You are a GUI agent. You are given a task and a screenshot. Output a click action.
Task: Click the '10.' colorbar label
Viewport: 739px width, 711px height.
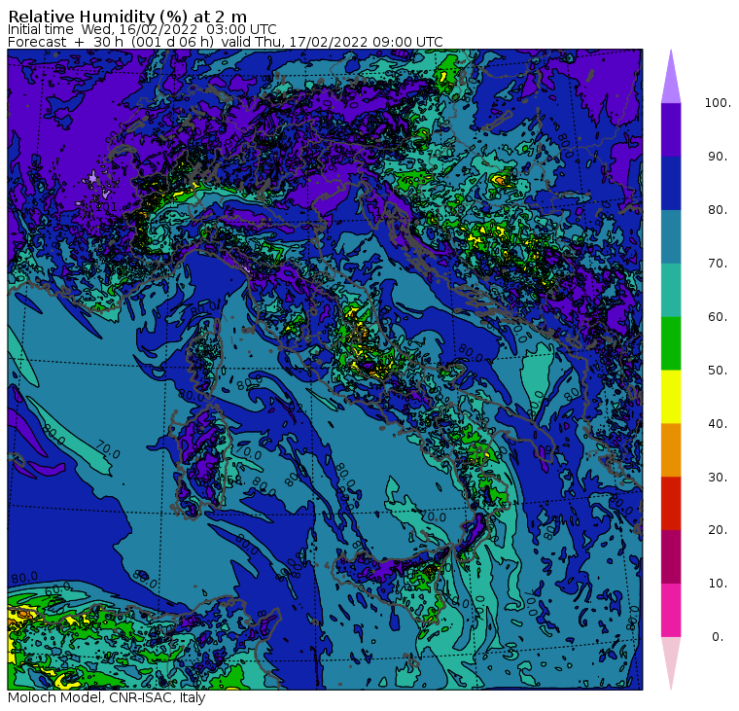[x=718, y=584]
